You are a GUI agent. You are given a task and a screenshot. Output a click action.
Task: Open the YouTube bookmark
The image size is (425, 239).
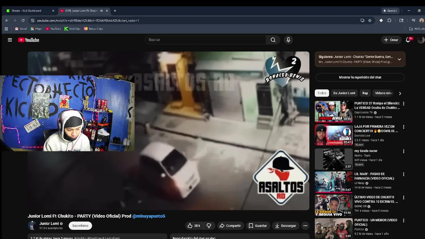(53, 29)
